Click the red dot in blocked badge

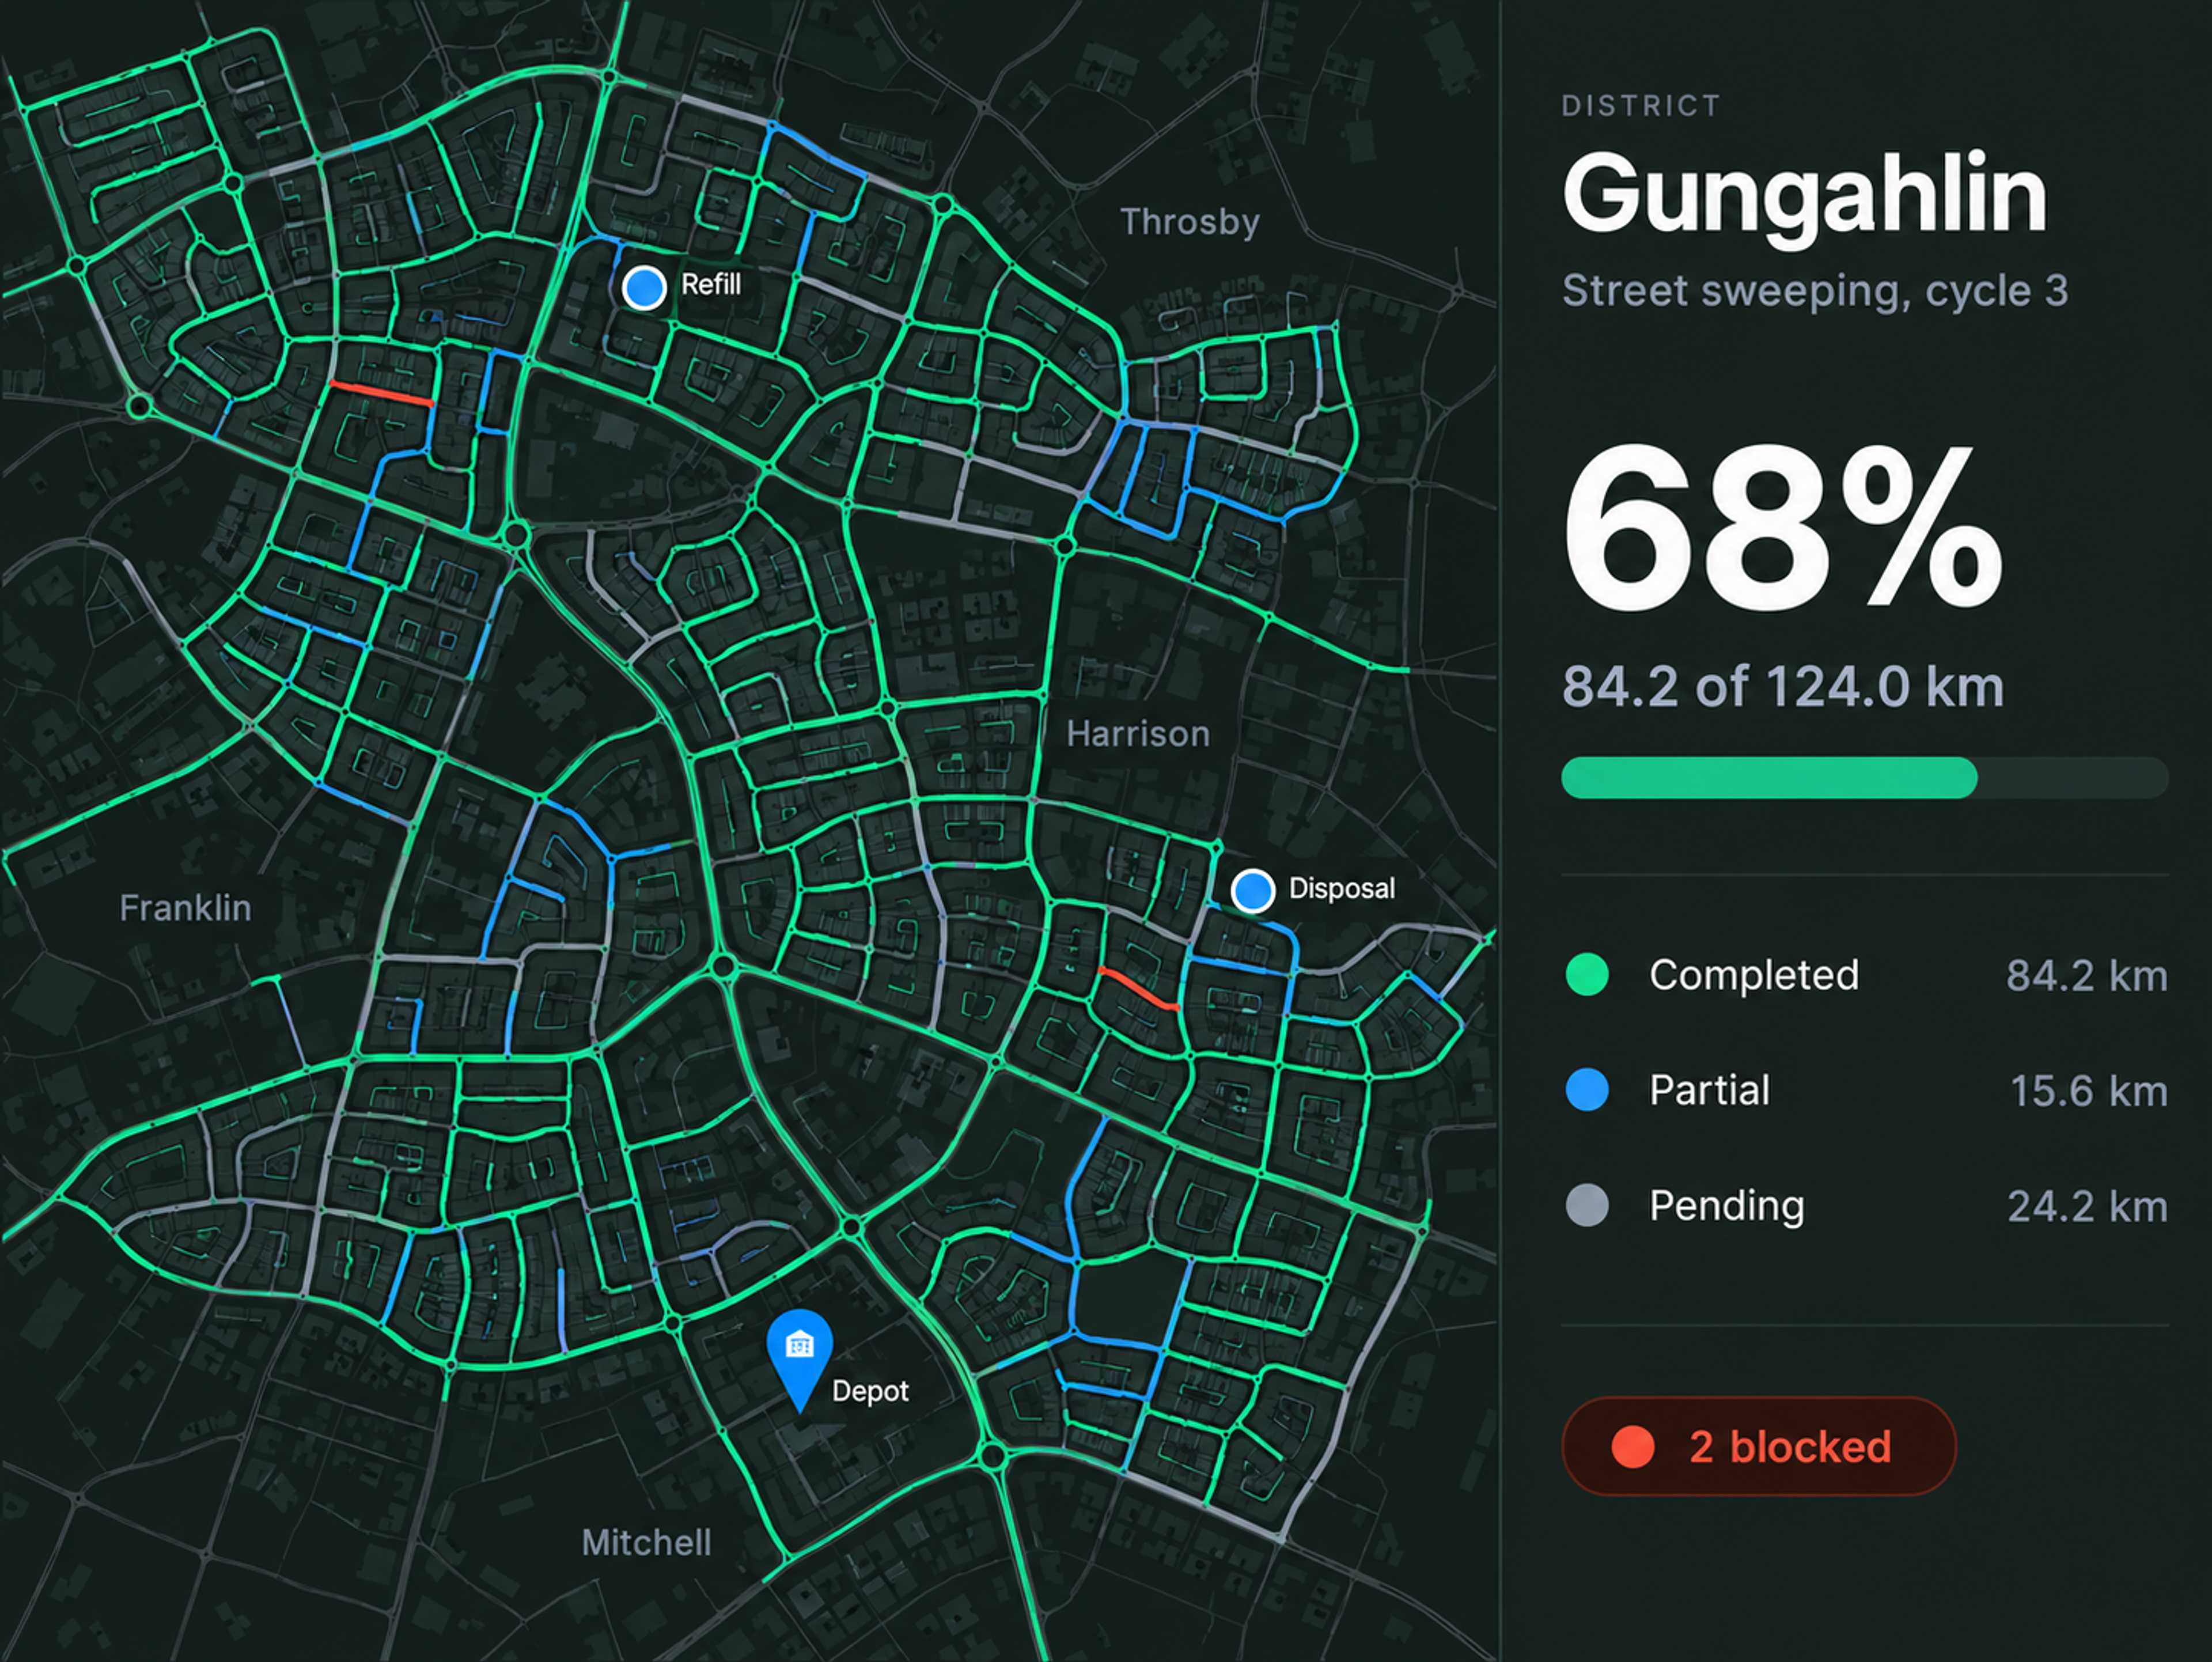(x=1633, y=1446)
